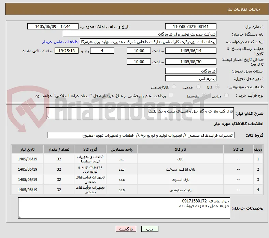
Task: Click the general description textarea نازل کپ مازوت
Action: 140,113
